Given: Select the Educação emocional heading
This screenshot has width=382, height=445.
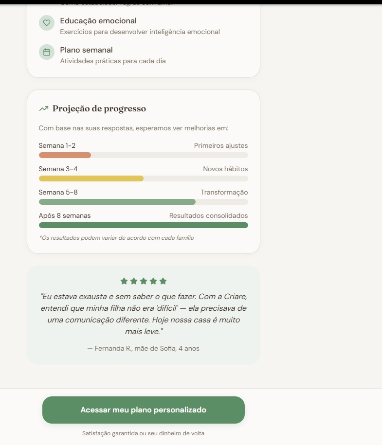Looking at the screenshot, I should point(98,21).
